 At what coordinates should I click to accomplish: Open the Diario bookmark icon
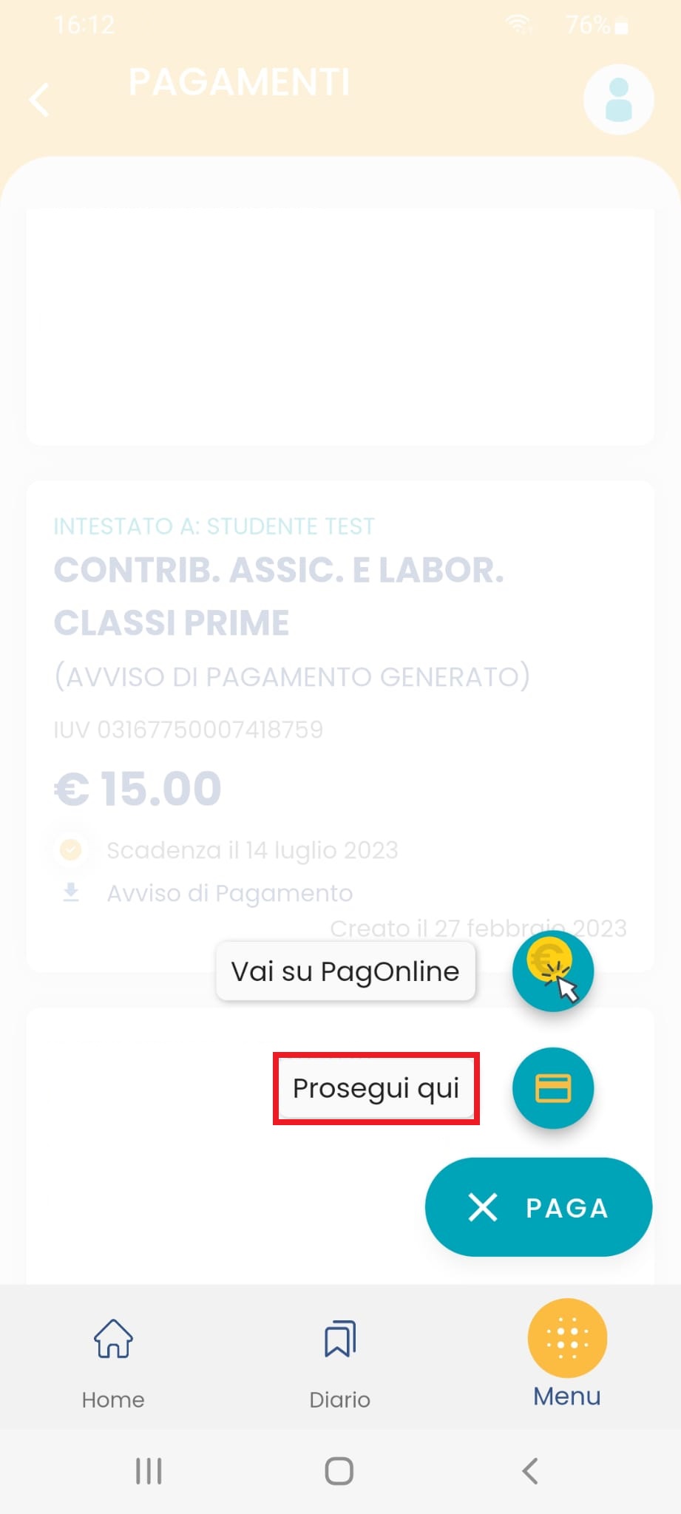pyautogui.click(x=339, y=1339)
